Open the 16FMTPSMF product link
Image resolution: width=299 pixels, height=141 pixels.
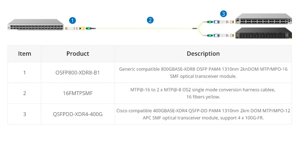pyautogui.click(x=78, y=93)
